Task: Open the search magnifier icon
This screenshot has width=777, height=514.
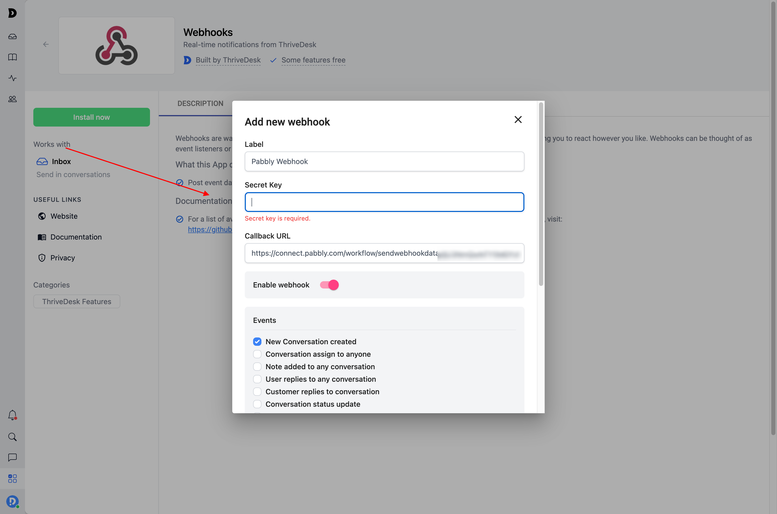Action: coord(12,437)
